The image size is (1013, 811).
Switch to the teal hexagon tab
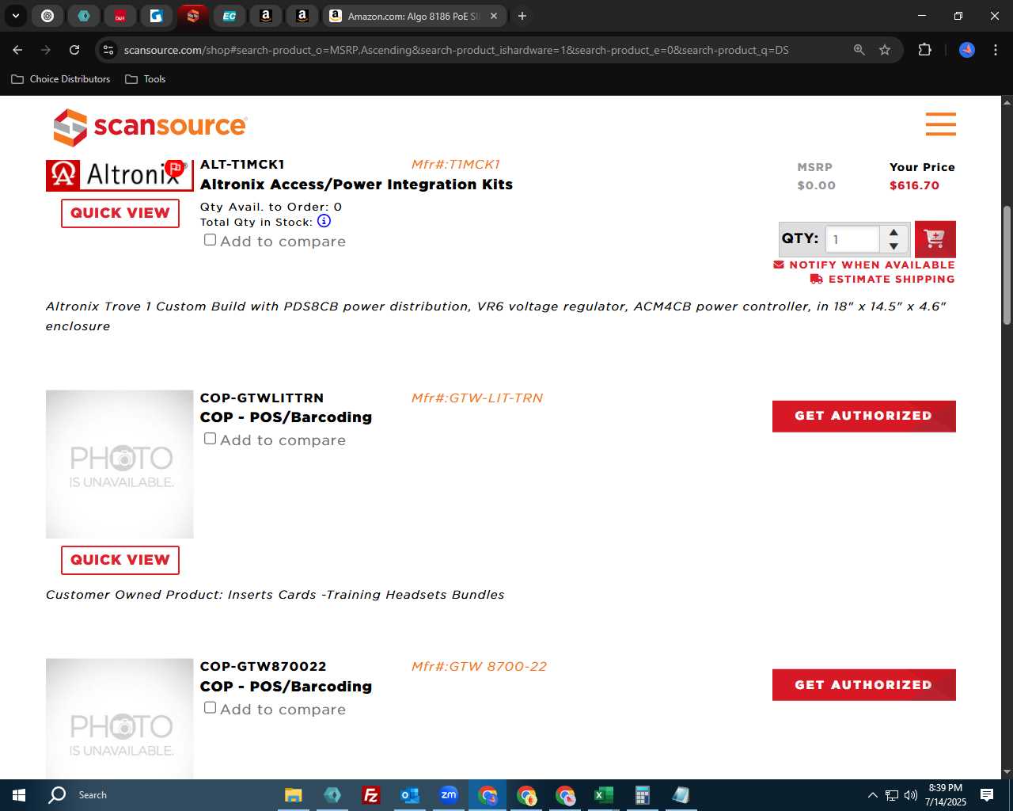[84, 16]
